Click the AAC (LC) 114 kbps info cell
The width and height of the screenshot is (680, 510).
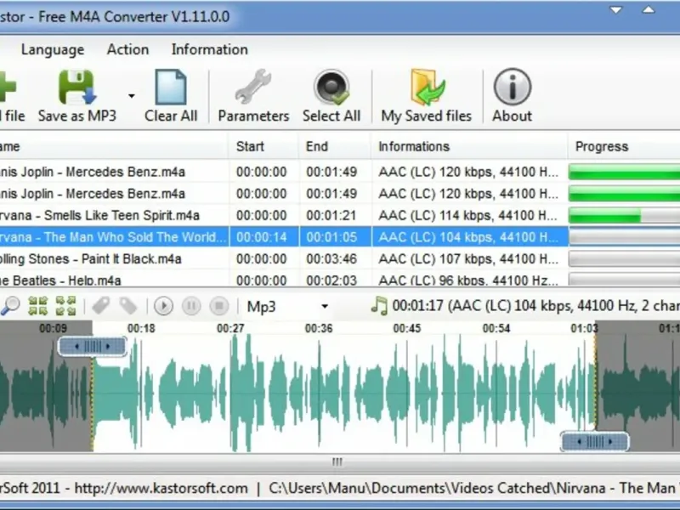pyautogui.click(x=469, y=216)
